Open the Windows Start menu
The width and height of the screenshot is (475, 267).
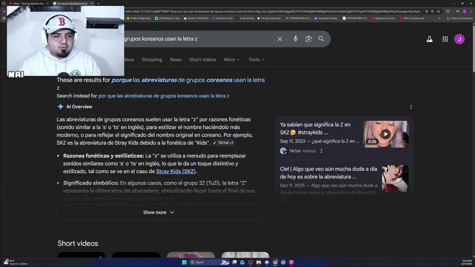coord(184,262)
